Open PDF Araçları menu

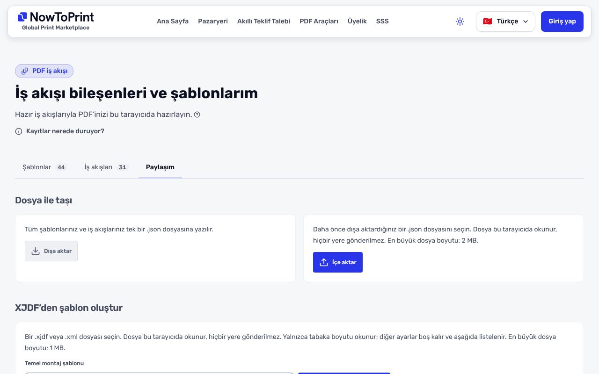click(319, 22)
